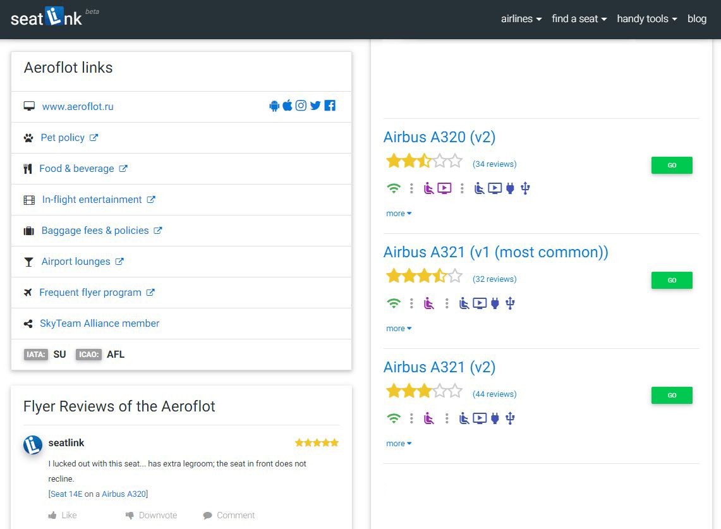The height and width of the screenshot is (529, 721).
Task: View the 34 reviews for A320 (v2)
Action: pyautogui.click(x=495, y=164)
